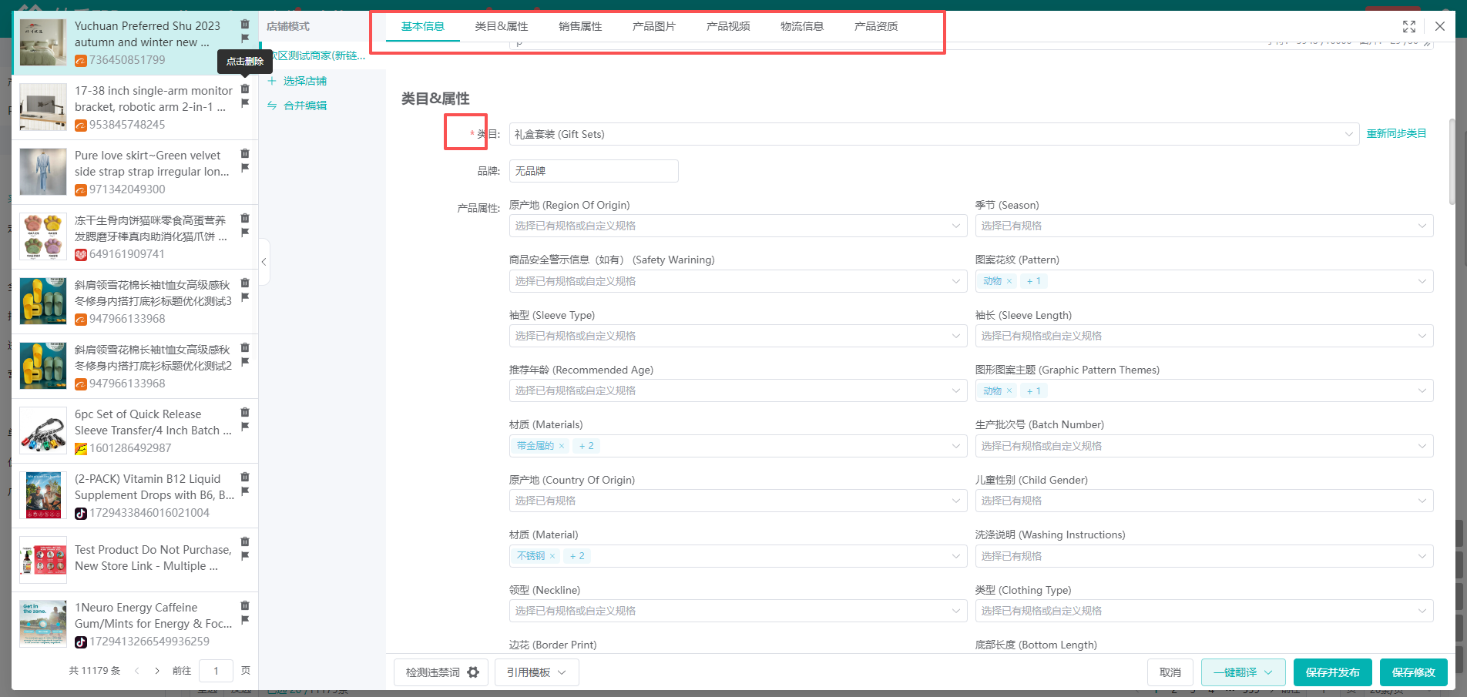Flag the 17-38 inch monitor bracket product
Screen dimensions: 1467x697
[245, 102]
